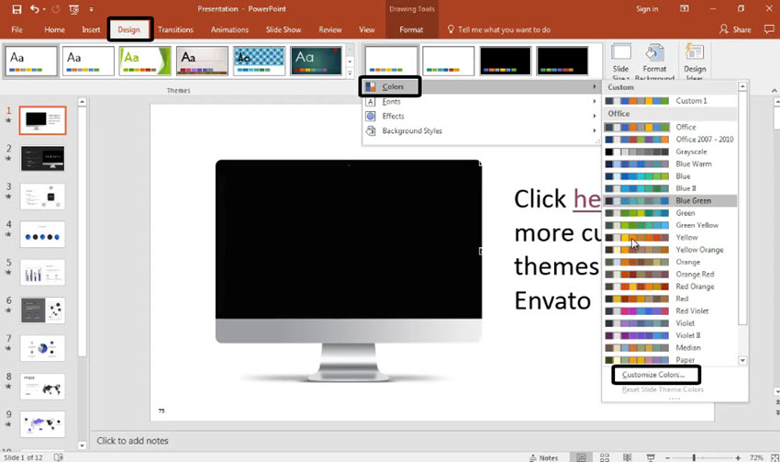Click the Save icon in title bar

tap(17, 9)
